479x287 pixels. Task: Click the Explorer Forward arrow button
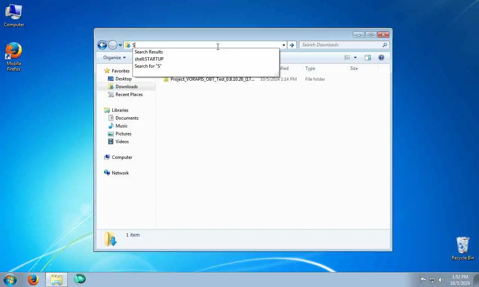113,45
